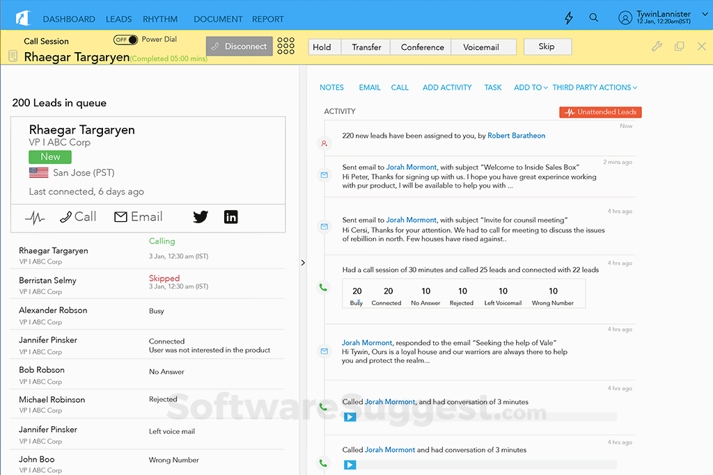Click the wrench icon in the call session bar
The height and width of the screenshot is (475, 713).
[x=656, y=46]
